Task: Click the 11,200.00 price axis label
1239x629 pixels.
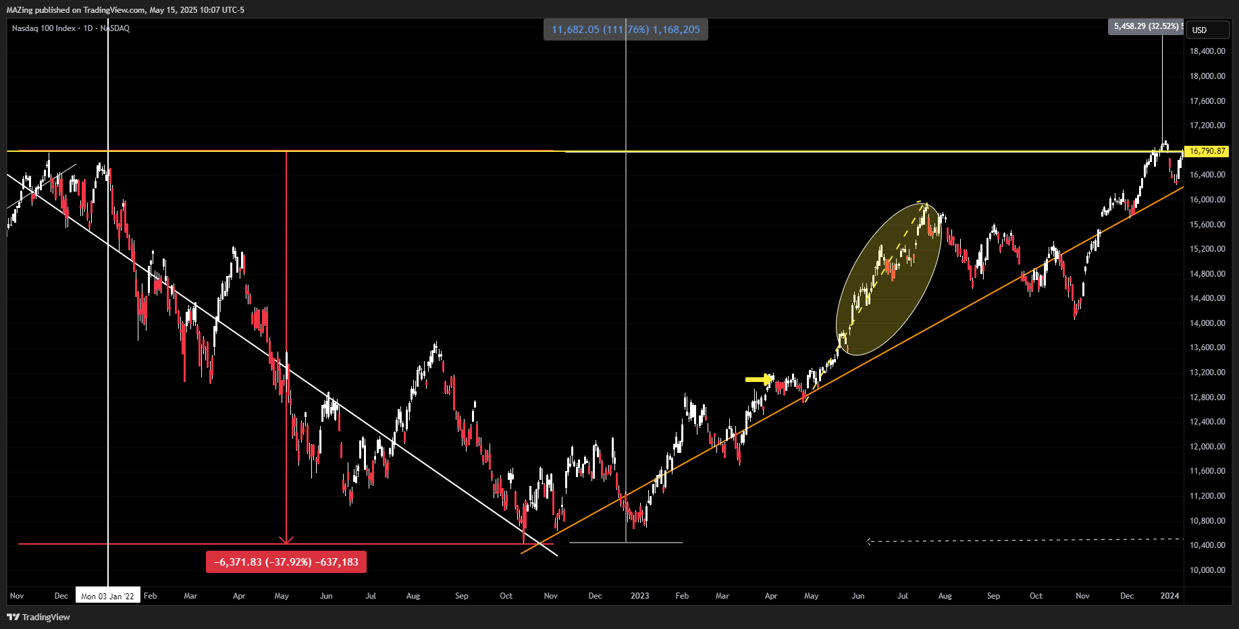Action: pyautogui.click(x=1207, y=496)
